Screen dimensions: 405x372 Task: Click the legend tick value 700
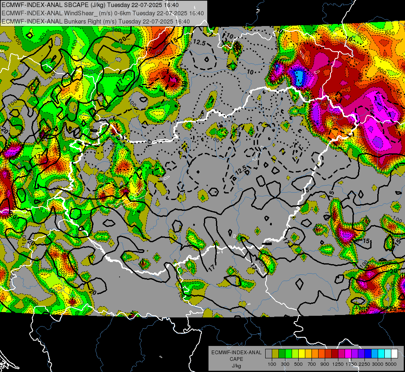coord(312,364)
